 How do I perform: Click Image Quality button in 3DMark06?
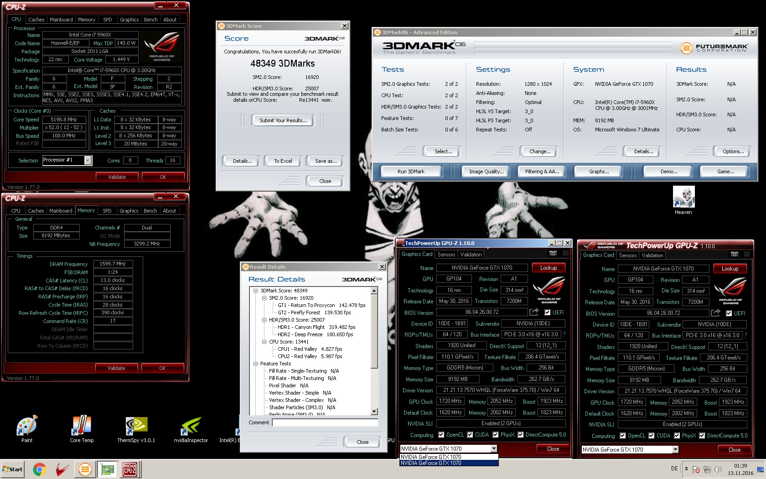pos(486,172)
